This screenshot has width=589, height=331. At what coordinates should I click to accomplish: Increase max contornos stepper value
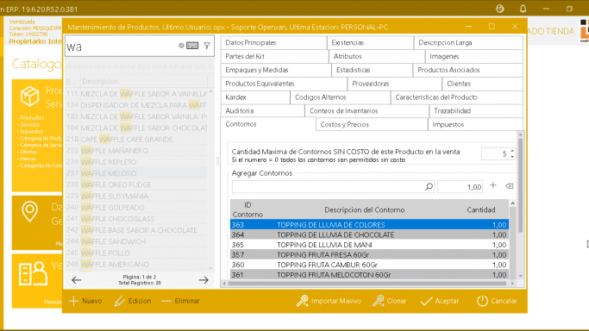512,151
